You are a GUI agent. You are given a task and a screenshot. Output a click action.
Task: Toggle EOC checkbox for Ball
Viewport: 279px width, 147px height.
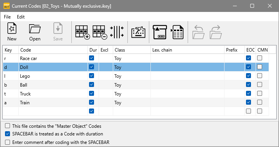pos(248,85)
